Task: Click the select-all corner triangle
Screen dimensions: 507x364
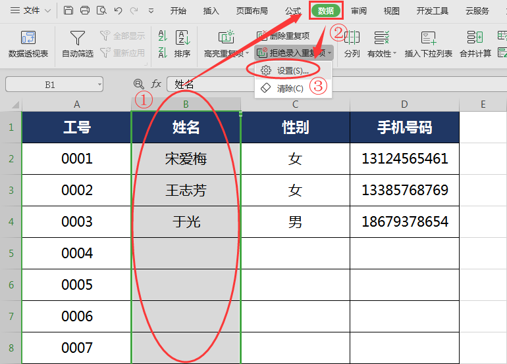Action: click(15, 104)
